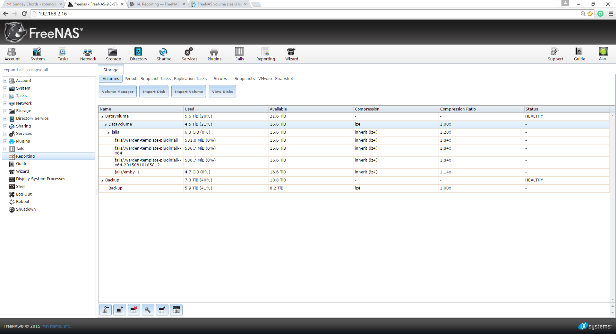Open the System toolbar icon

[37, 54]
